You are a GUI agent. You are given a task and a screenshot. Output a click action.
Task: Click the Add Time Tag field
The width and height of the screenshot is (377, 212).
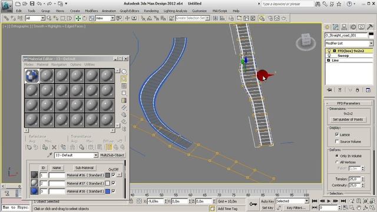[x=227, y=208]
